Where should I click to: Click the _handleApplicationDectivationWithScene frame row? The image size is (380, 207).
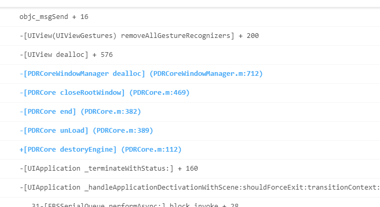190,188
